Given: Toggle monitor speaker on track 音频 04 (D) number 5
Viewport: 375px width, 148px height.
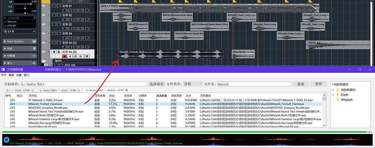Looking at the screenshot, I should coord(70,47).
